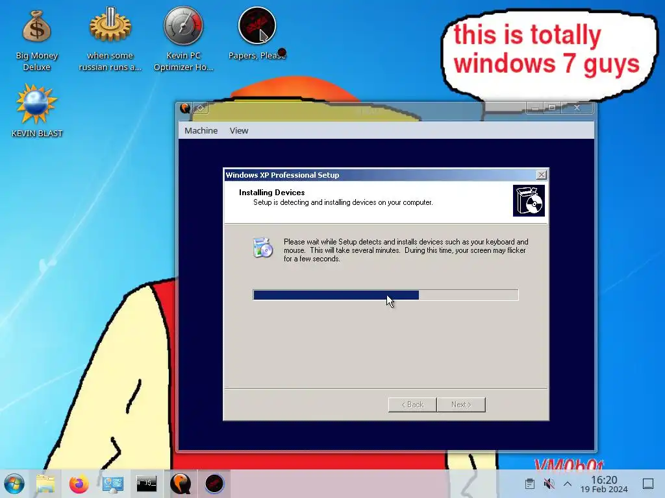This screenshot has width=665, height=498.
Task: Switch to QEMU taskbar entry
Action: pyautogui.click(x=181, y=484)
